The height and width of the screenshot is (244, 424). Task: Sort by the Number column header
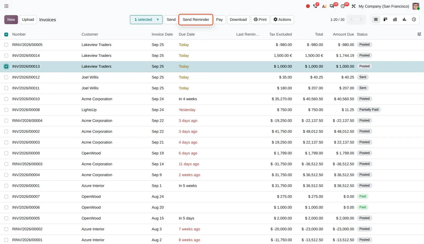(19, 34)
